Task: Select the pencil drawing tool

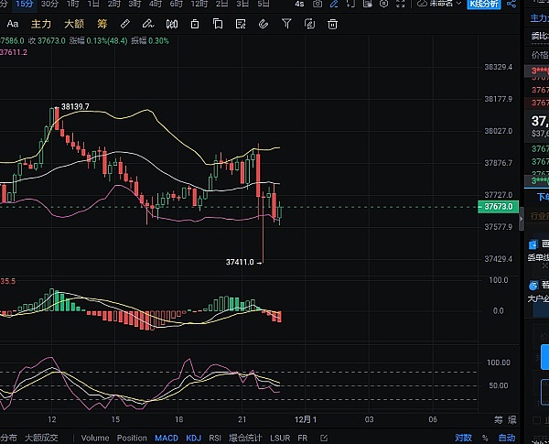Action: (x=125, y=23)
